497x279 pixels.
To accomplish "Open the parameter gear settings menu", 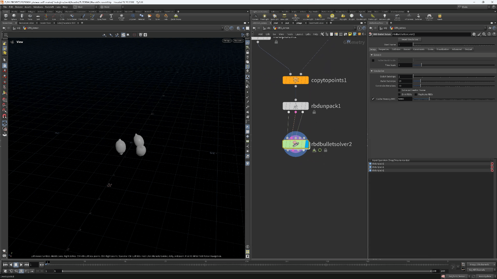I will [474, 34].
